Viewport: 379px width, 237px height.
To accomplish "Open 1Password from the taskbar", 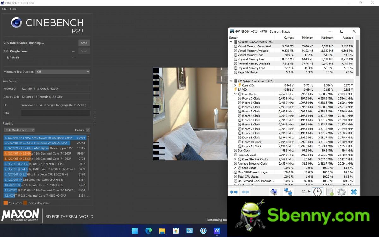I will tap(203, 231).
